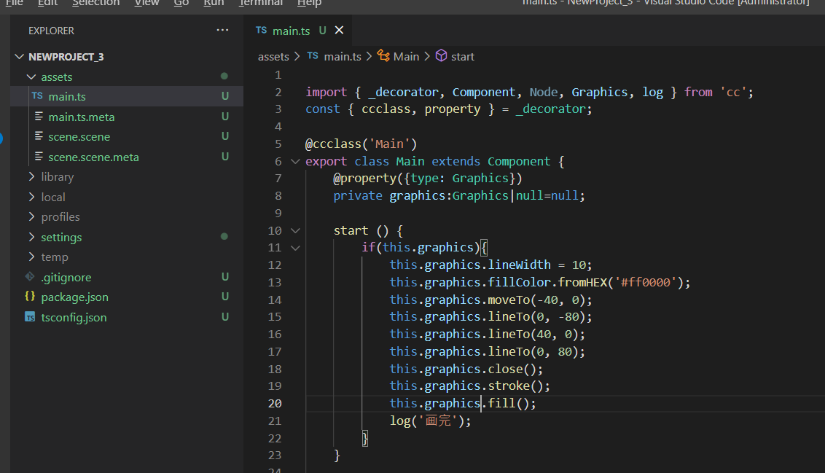Click the .gitignore file icon

30,277
